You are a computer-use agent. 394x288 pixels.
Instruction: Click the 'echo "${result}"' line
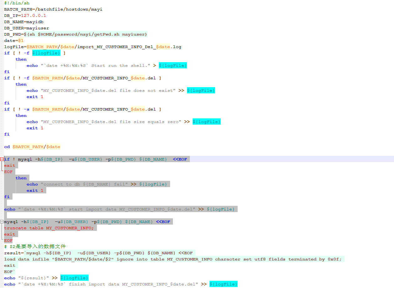(46, 278)
